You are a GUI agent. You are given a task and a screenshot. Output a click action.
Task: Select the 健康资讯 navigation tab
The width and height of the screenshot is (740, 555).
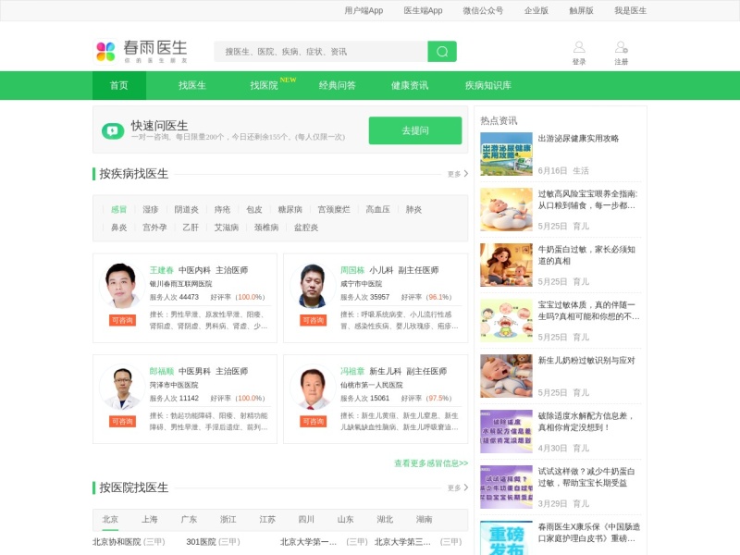[410, 85]
